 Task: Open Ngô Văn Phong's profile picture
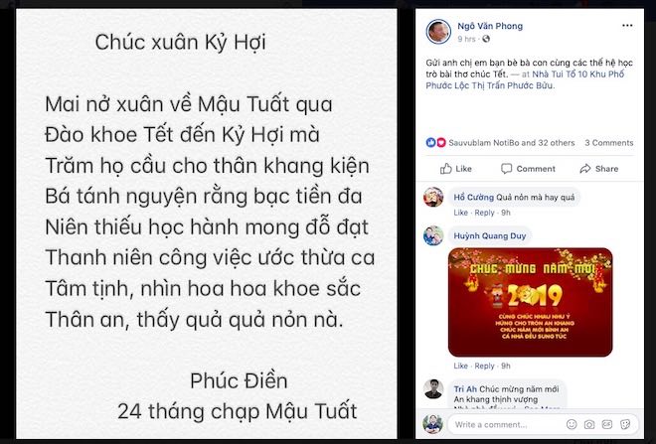[438, 32]
